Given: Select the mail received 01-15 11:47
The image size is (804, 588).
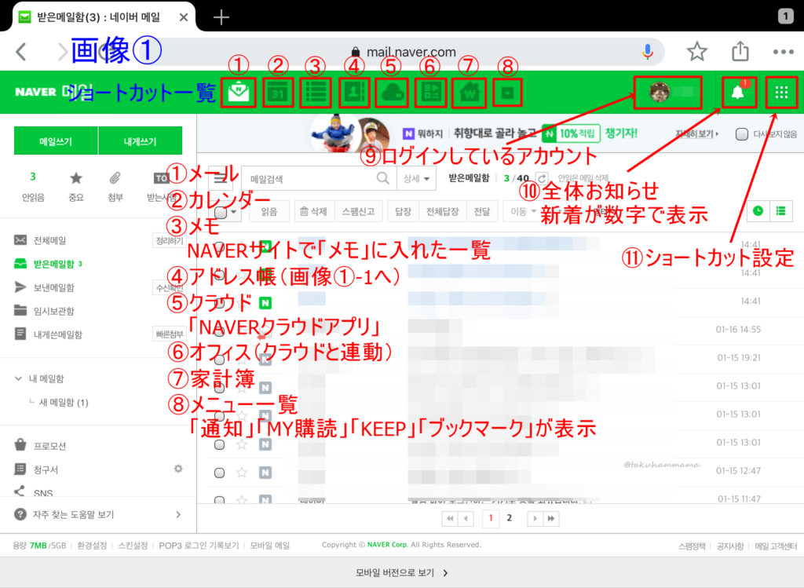Looking at the screenshot, I should pyautogui.click(x=220, y=500).
